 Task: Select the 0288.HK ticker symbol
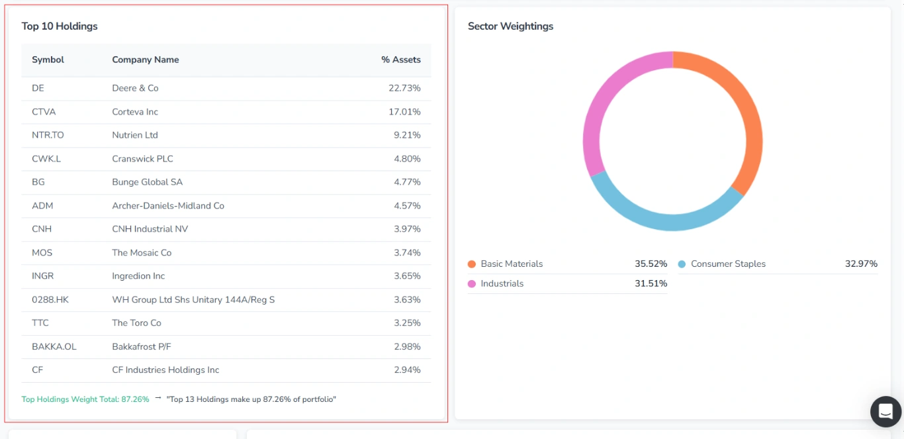point(50,300)
